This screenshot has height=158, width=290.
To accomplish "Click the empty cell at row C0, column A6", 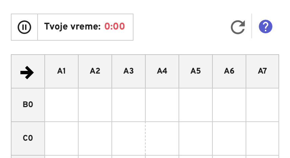I will click(x=229, y=138).
